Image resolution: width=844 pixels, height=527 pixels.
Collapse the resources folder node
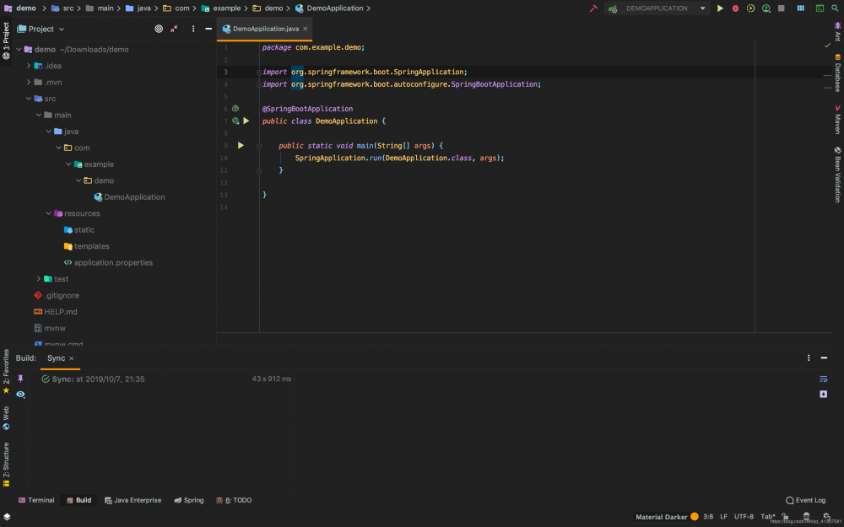(x=49, y=213)
